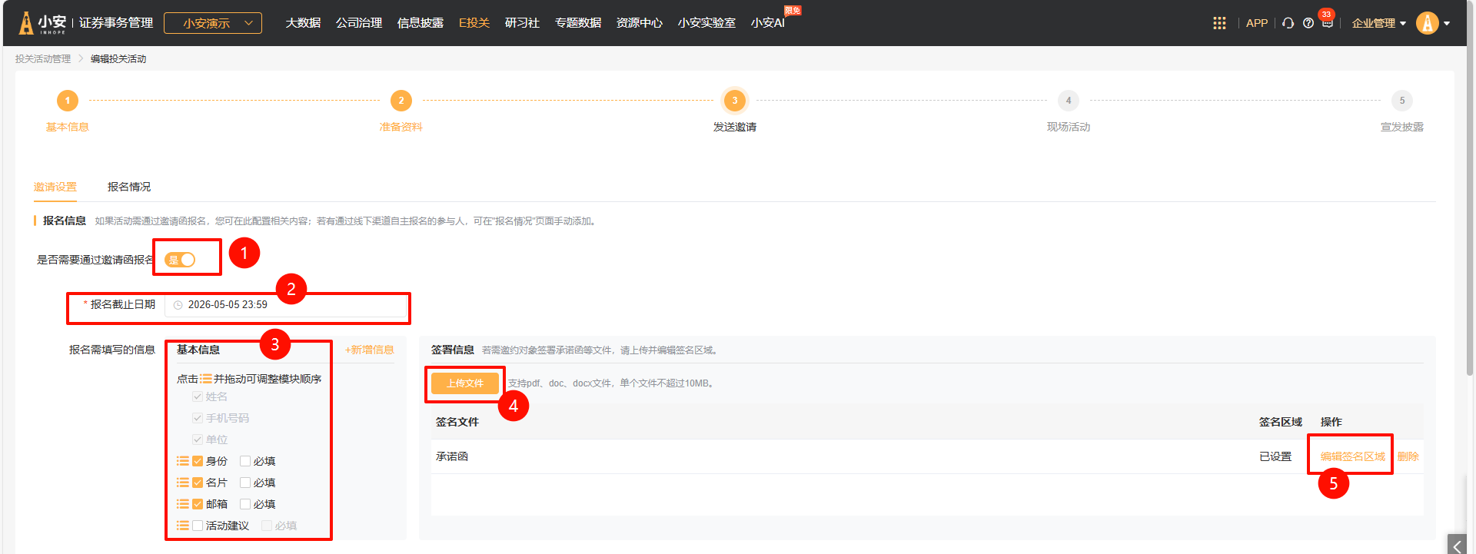
Task: Open 资源中心 menu
Action: pyautogui.click(x=640, y=23)
